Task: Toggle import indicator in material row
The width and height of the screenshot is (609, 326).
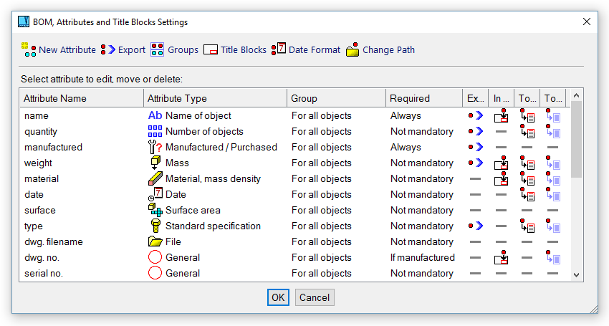Action: coord(502,178)
